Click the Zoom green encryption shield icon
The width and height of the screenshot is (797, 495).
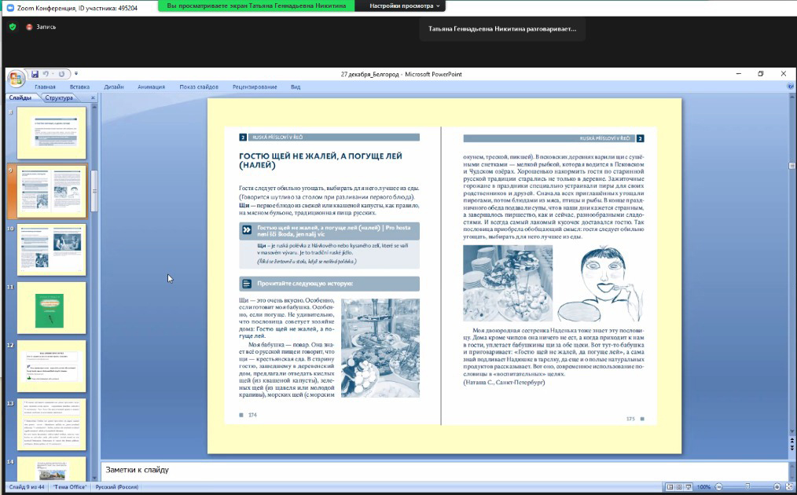click(x=13, y=27)
